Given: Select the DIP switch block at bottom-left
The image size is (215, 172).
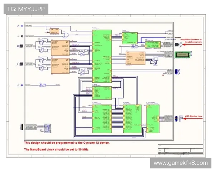Looking at the screenshot, I should (47, 128).
